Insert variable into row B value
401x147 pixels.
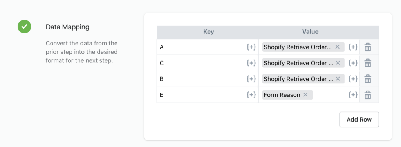point(353,79)
